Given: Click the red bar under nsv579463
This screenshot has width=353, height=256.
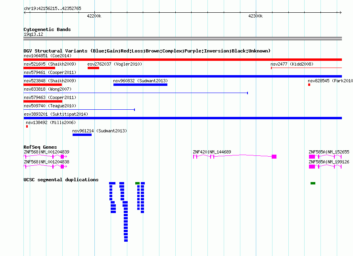Looking at the screenshot, I should click(43, 101).
